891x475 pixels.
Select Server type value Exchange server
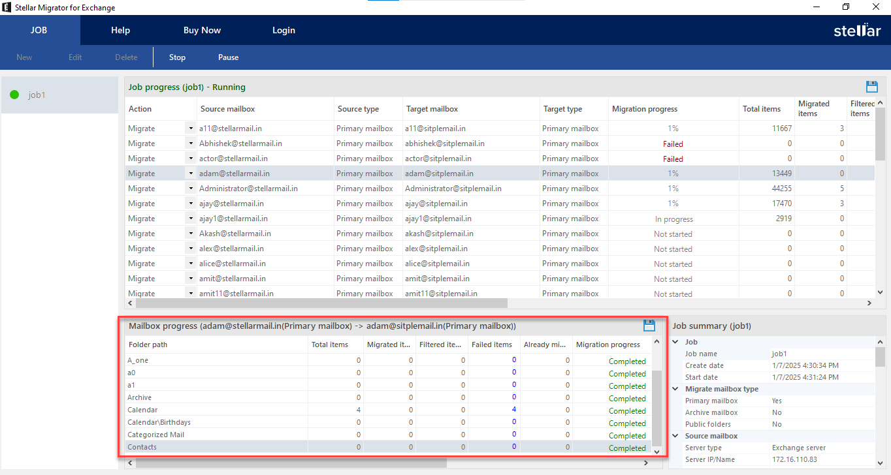799,448
